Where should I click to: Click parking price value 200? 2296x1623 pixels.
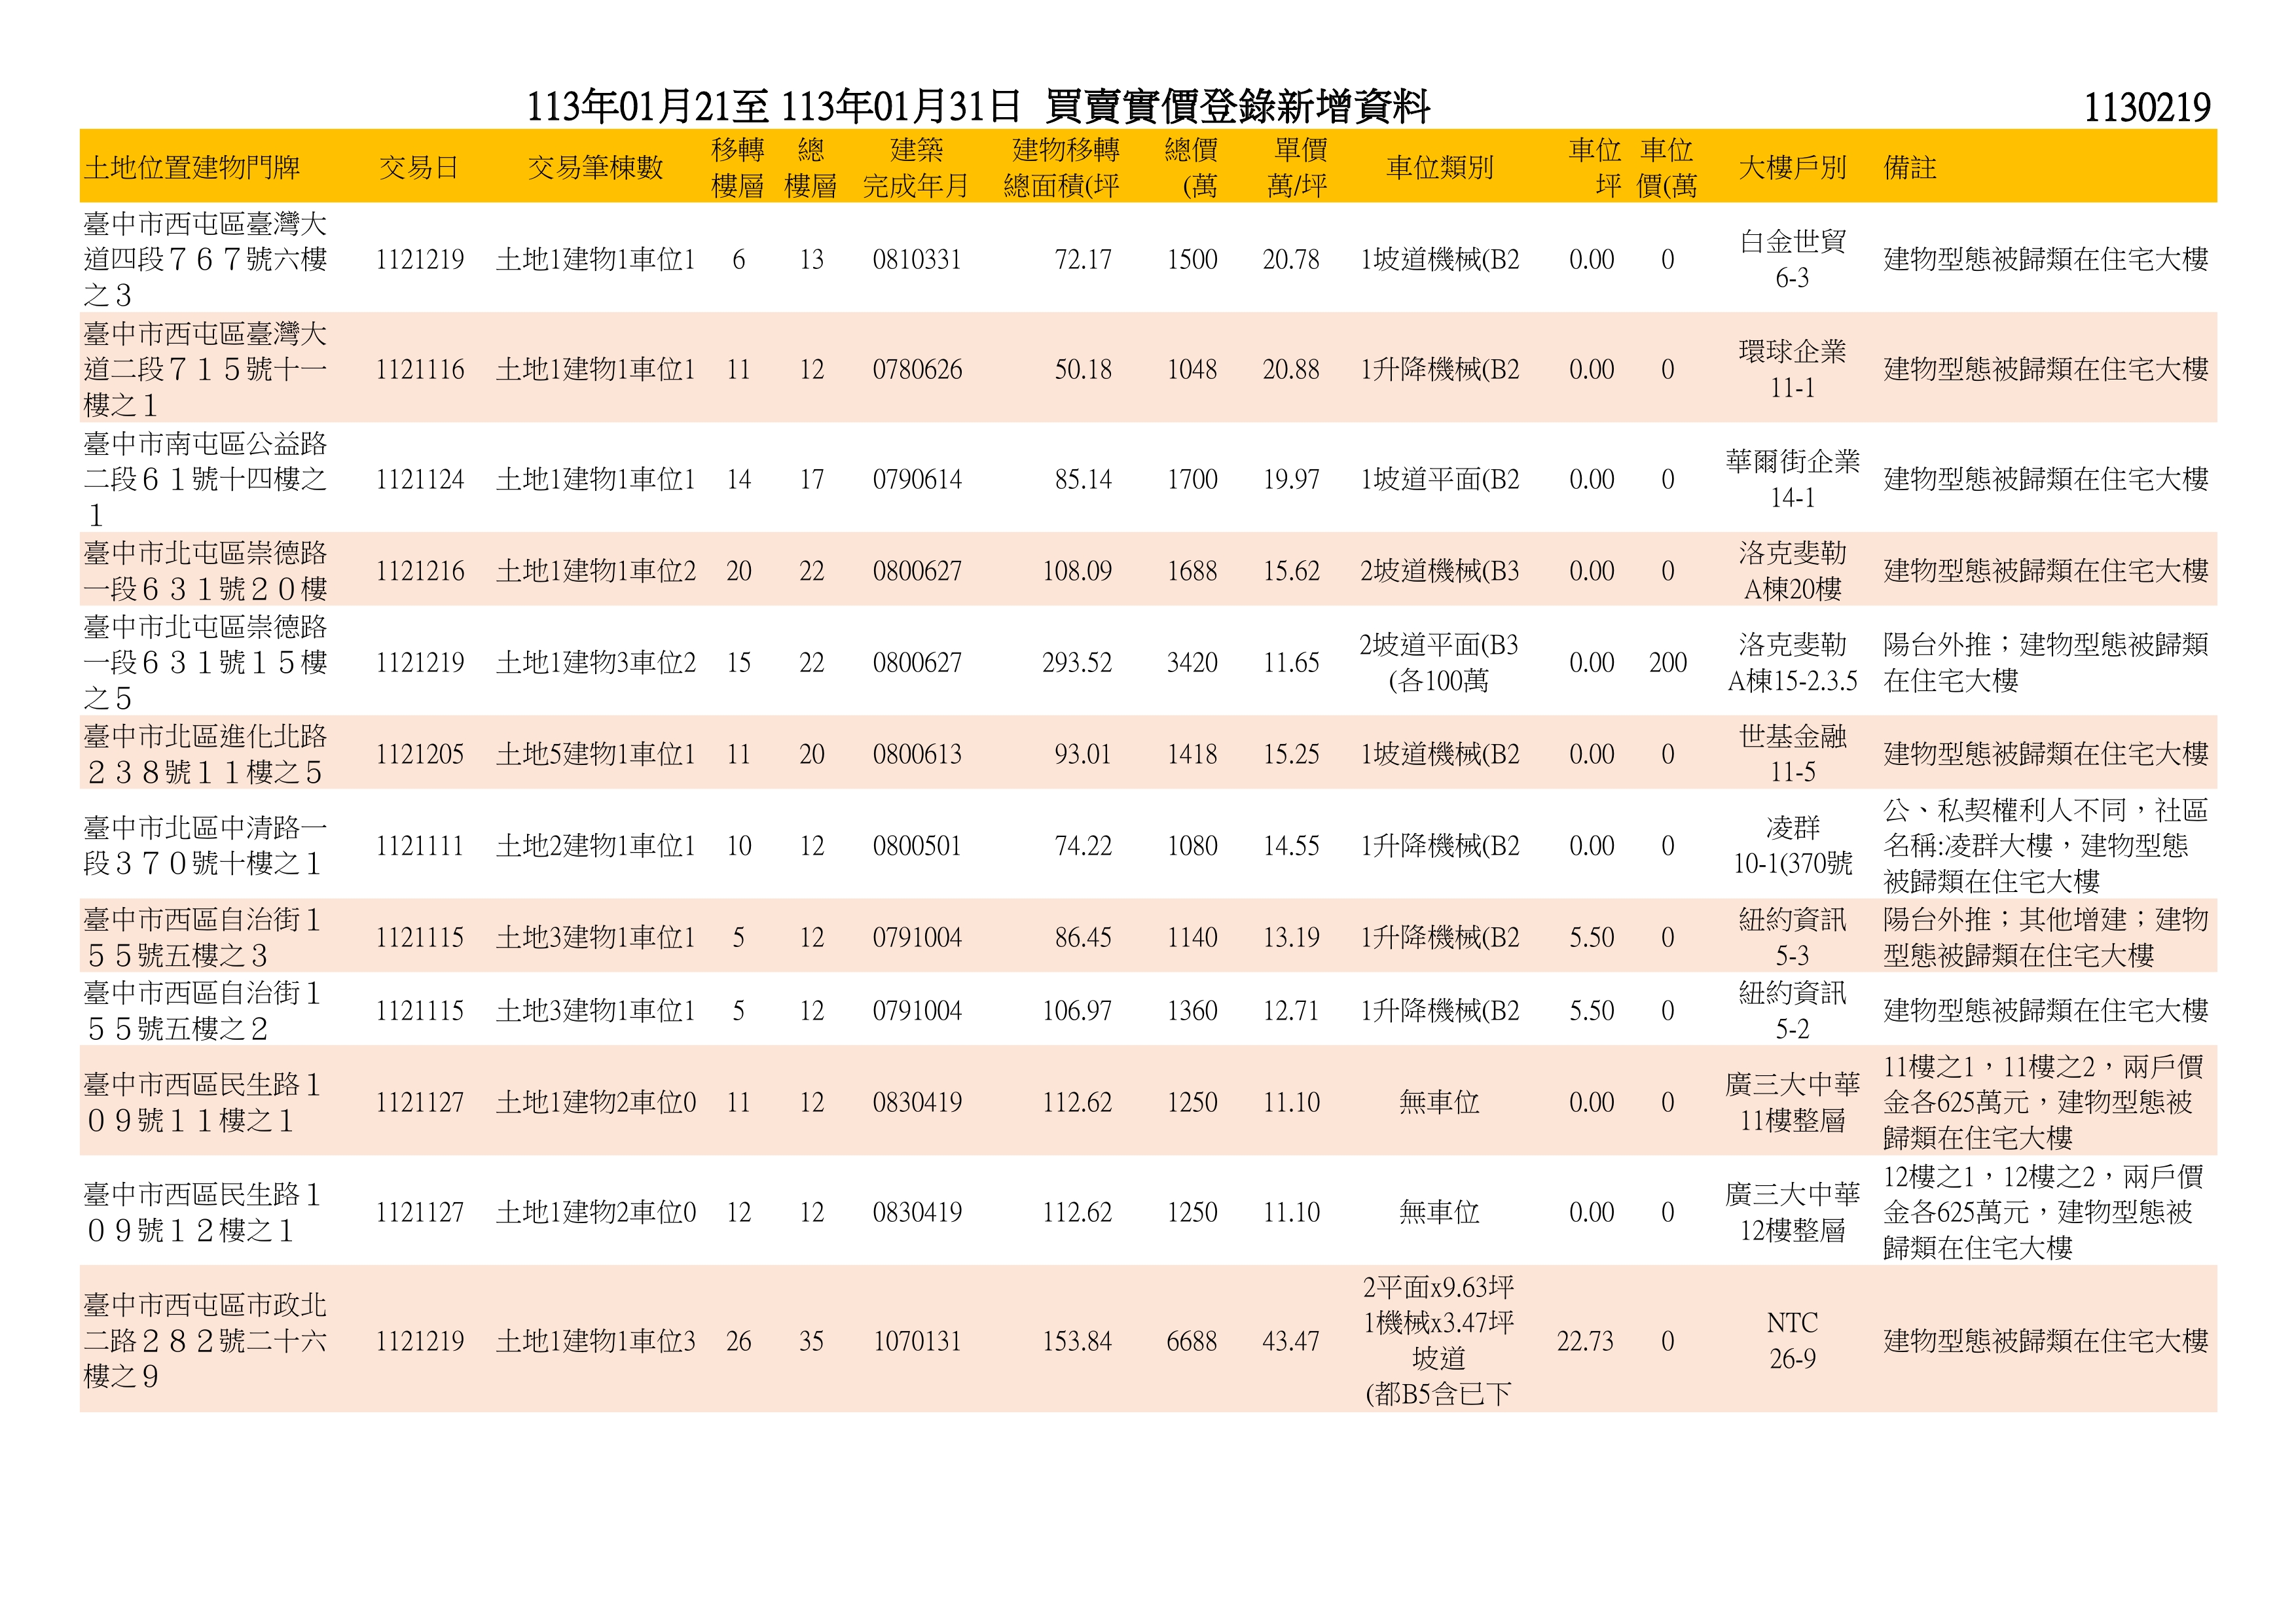coord(1668,662)
